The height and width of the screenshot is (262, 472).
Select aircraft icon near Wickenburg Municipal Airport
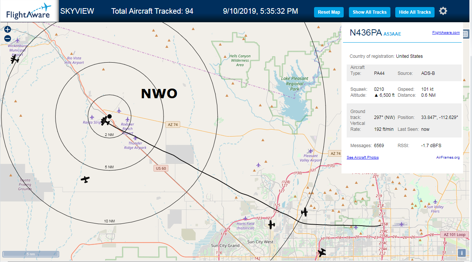click(15, 59)
